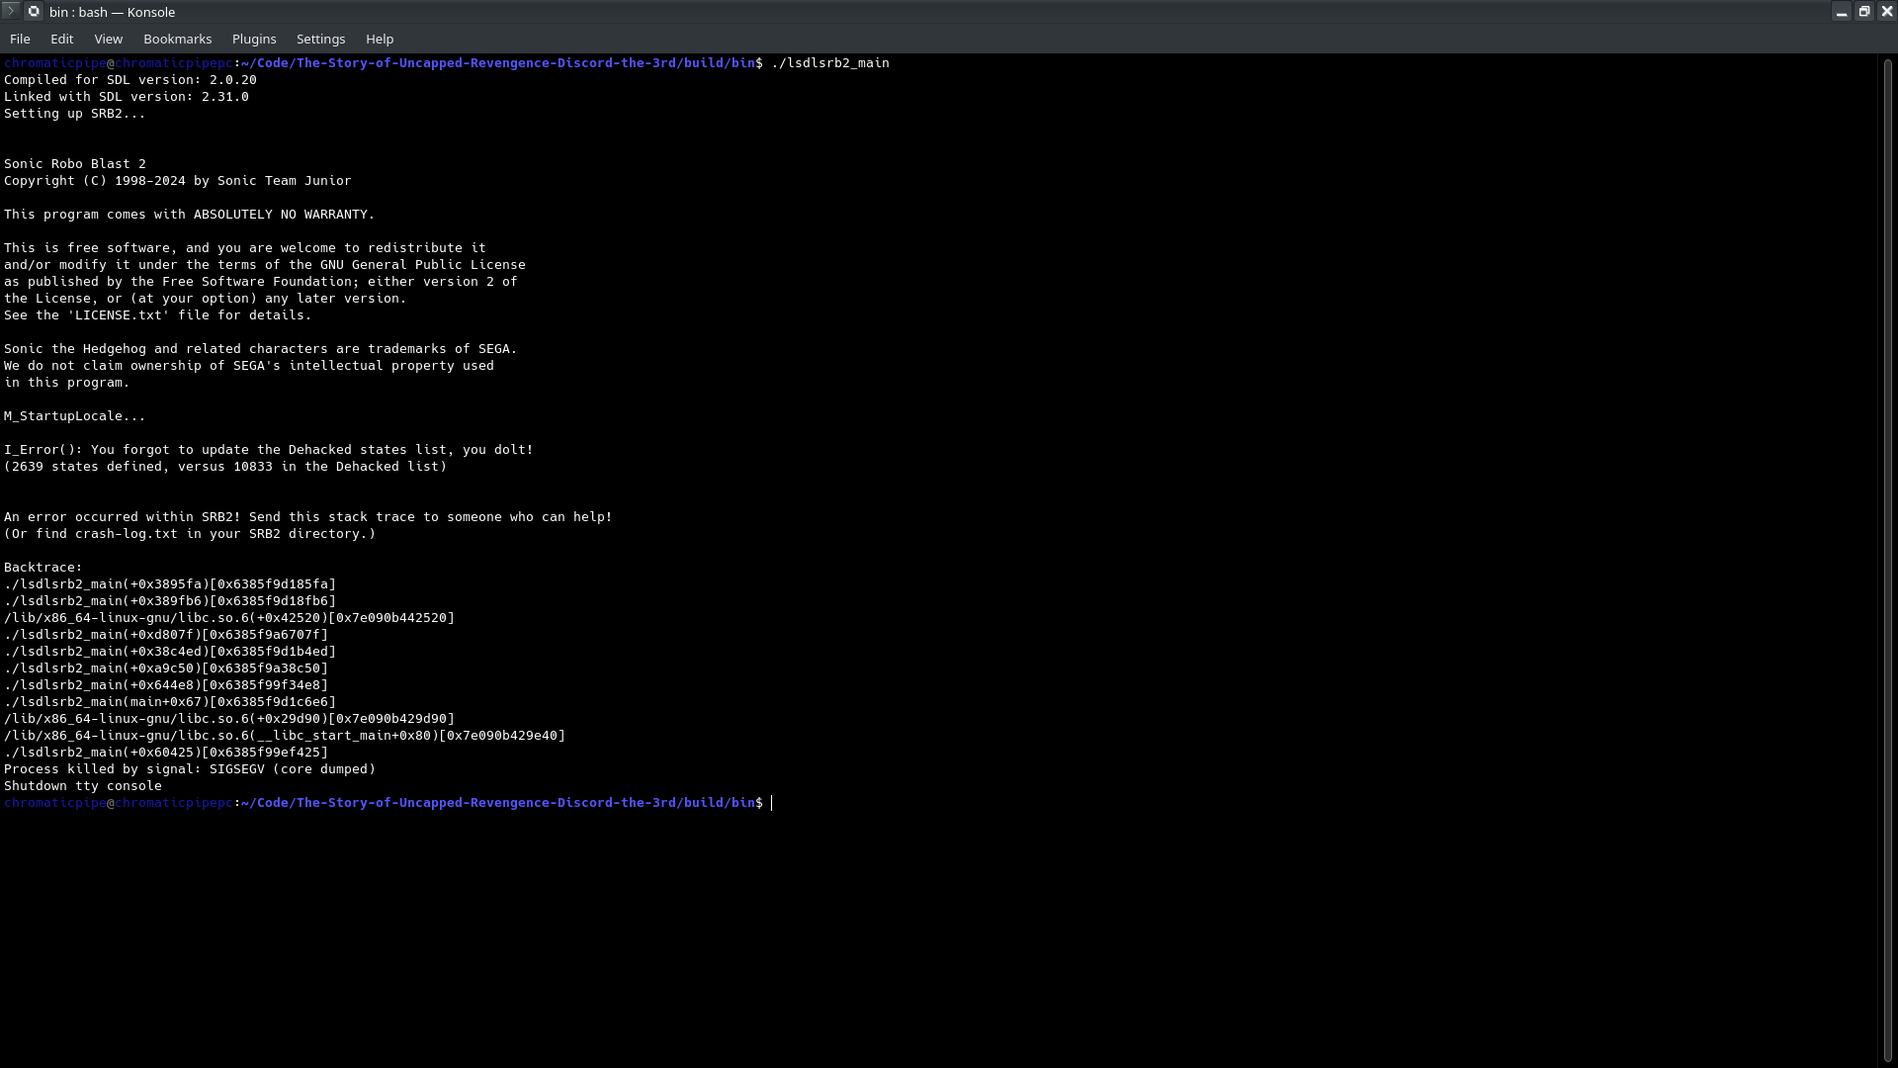
Task: Click the 'Free Software Foundation' line
Action: [261, 282]
